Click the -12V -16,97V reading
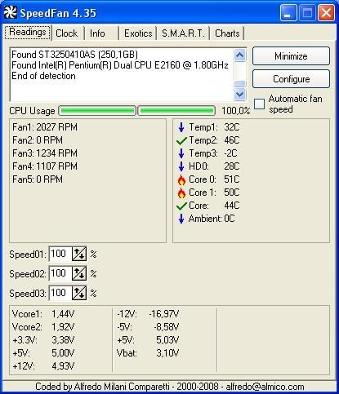The height and width of the screenshot is (394, 339). pyautogui.click(x=148, y=314)
